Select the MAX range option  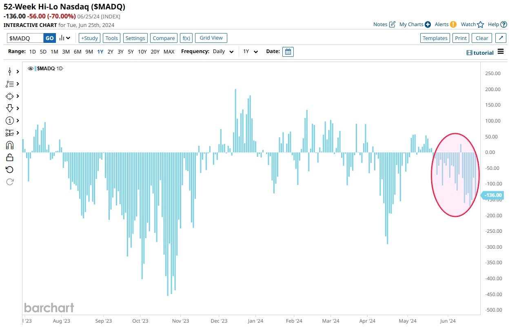(169, 52)
